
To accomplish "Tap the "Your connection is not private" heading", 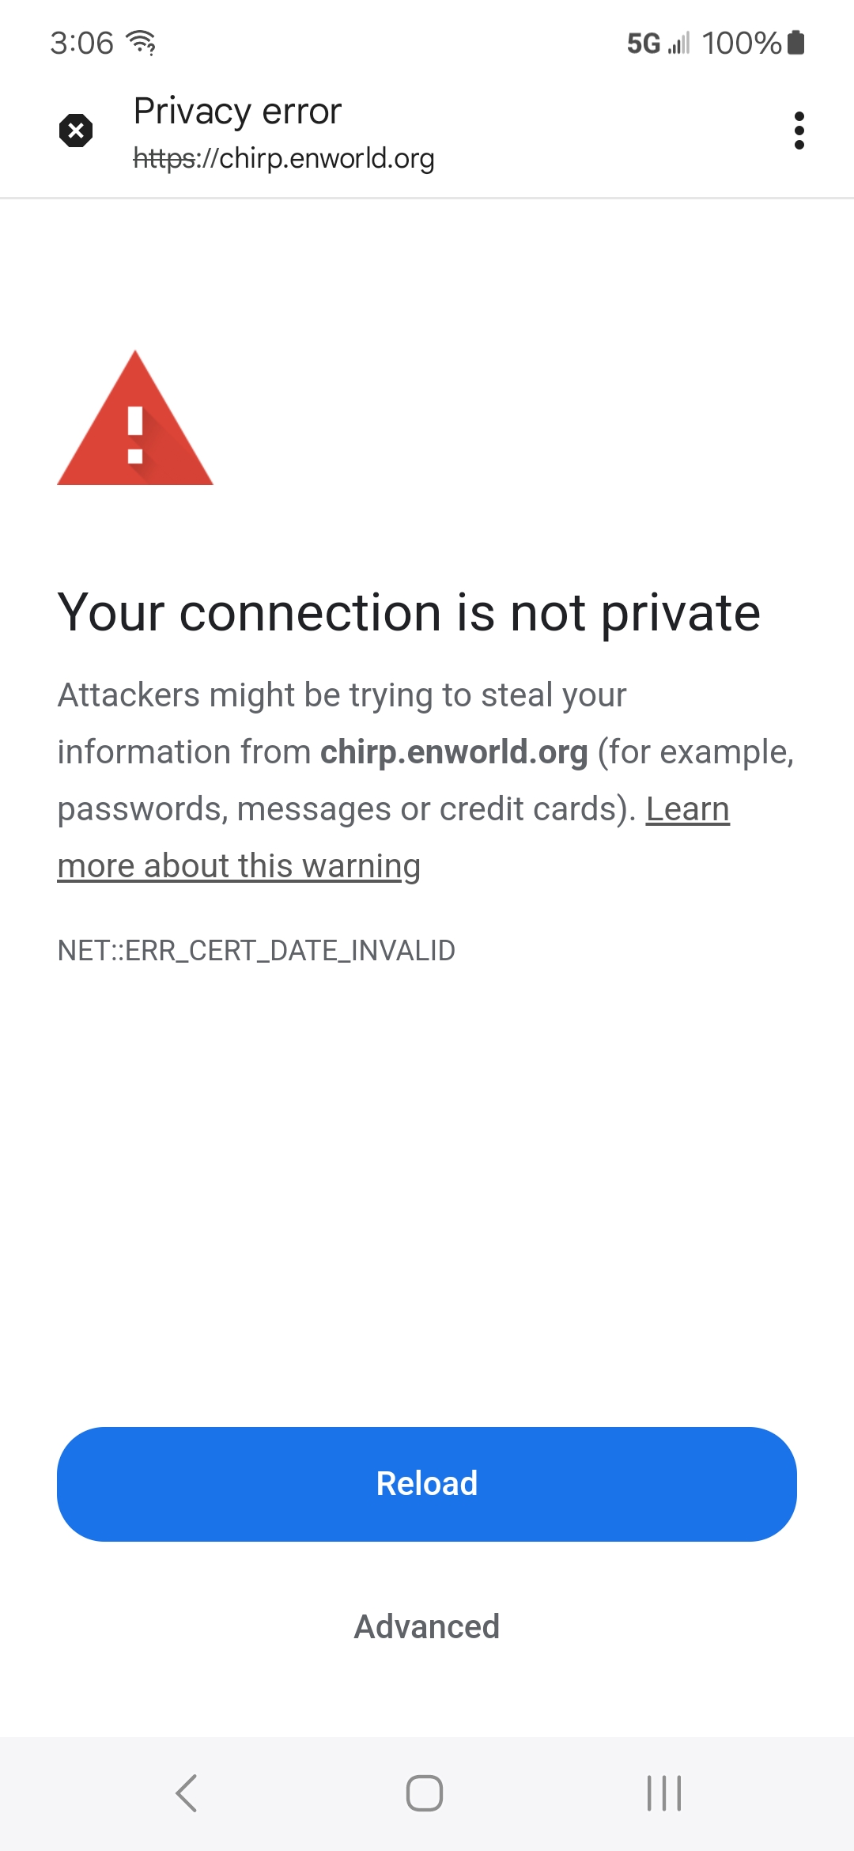I will click(409, 613).
